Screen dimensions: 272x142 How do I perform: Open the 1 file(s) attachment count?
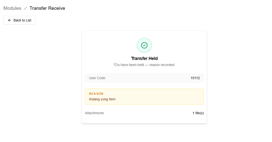198,113
